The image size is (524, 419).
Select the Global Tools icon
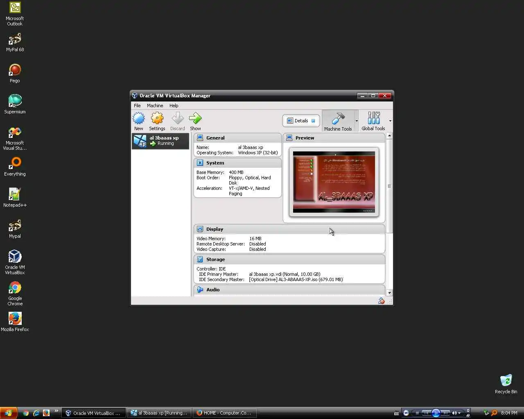[373, 118]
